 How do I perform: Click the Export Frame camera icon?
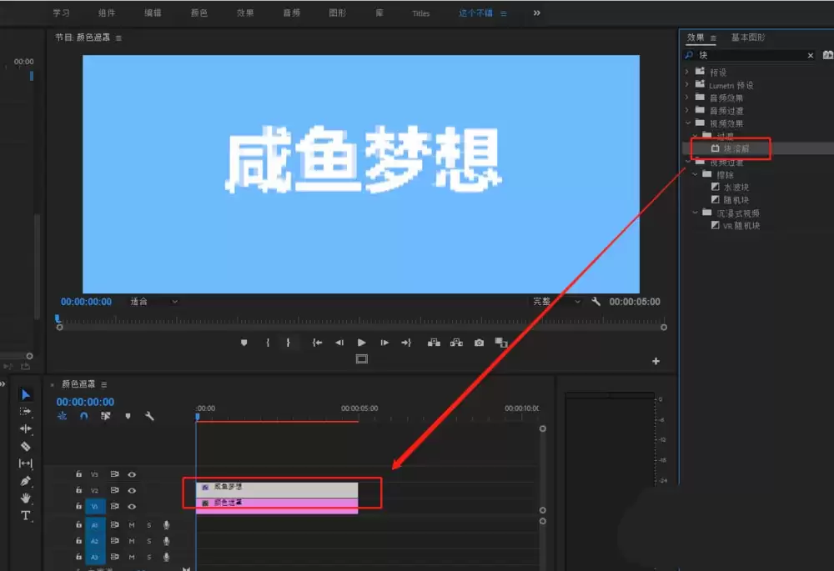(478, 341)
